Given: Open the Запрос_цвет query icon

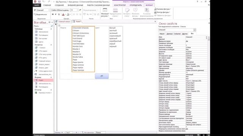Looking at the screenshot, I should [x=36, y=68].
